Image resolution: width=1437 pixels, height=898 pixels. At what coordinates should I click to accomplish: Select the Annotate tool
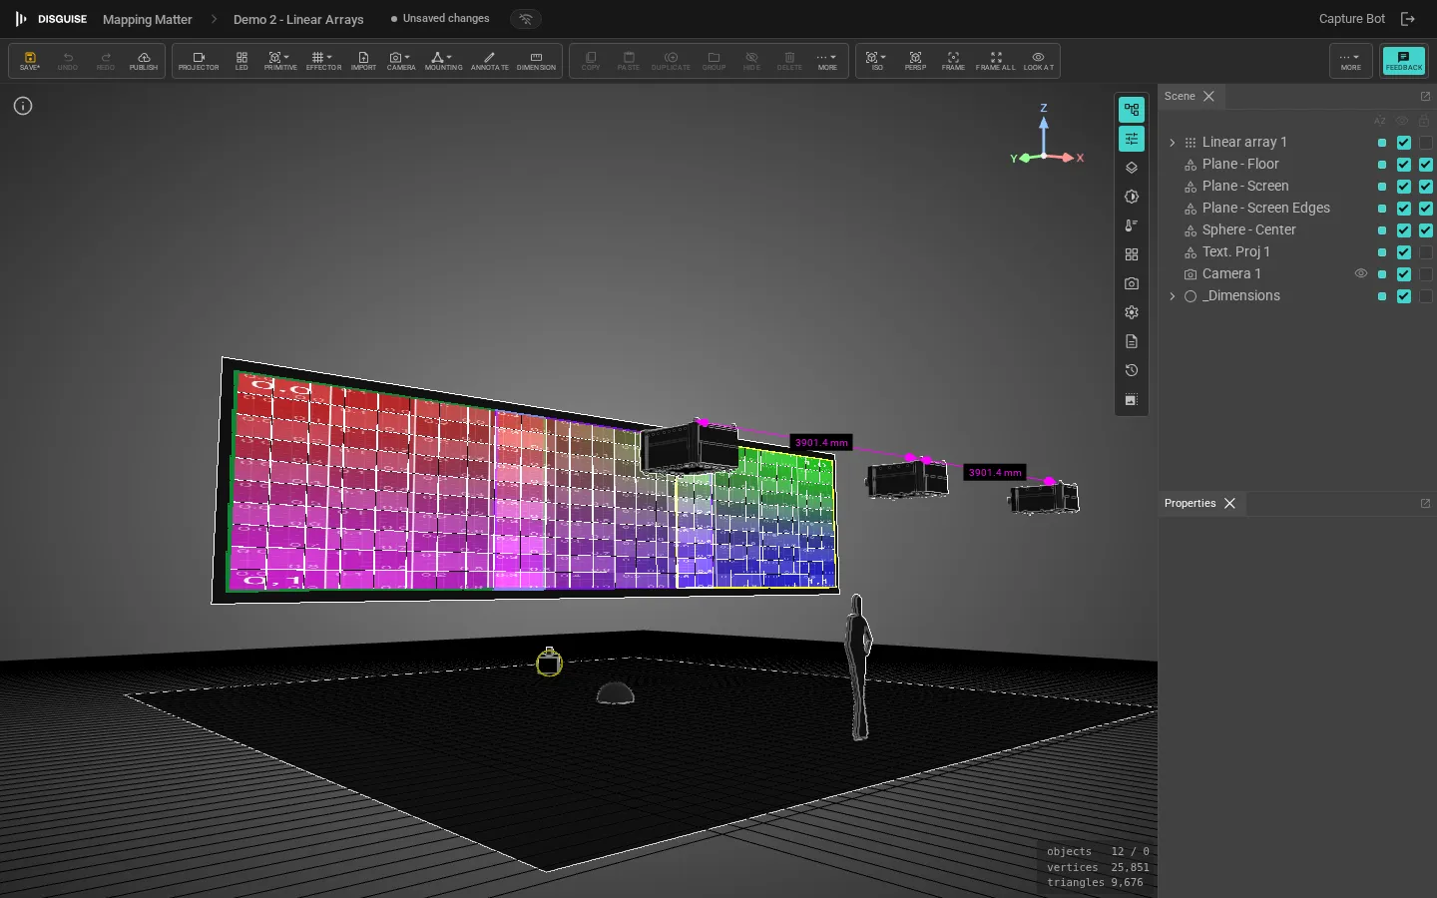[x=489, y=61]
